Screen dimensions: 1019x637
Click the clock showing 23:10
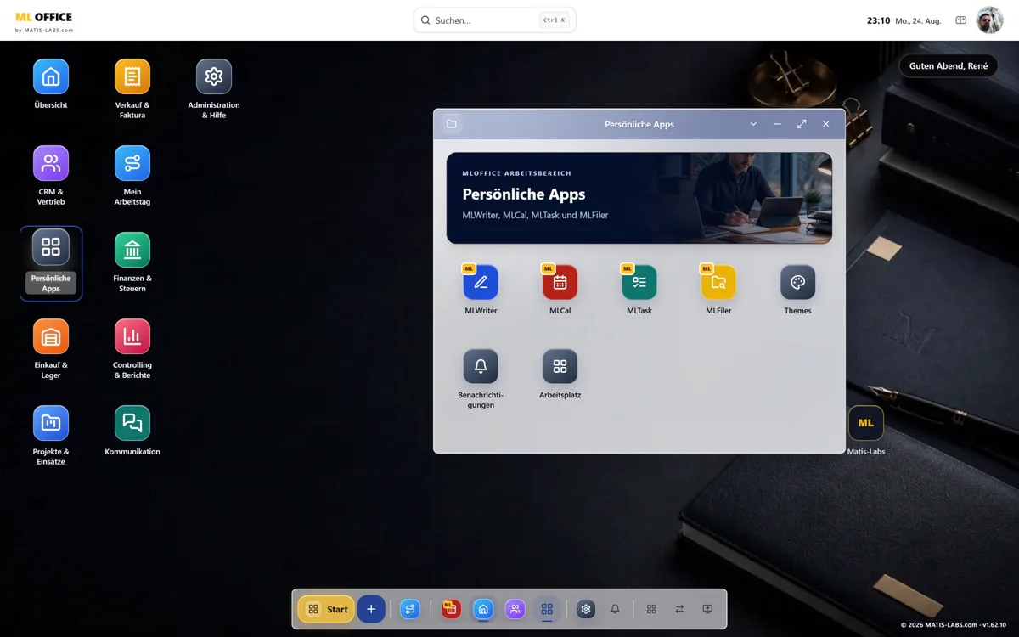[x=878, y=20]
